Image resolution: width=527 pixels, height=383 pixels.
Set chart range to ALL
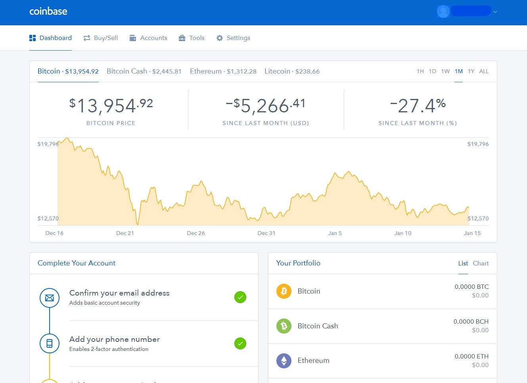coord(484,71)
